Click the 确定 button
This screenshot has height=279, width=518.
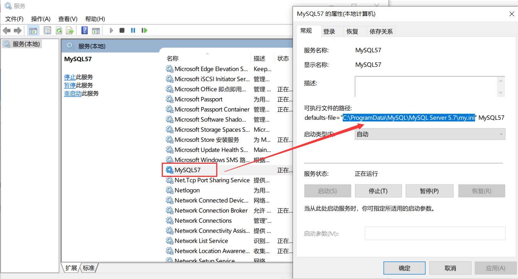point(405,268)
